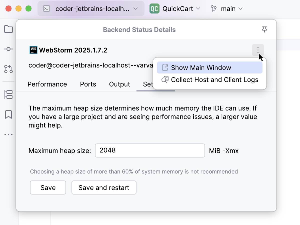The width and height of the screenshot is (300, 225).
Task: Open the Structure tool window icon
Action: pyautogui.click(x=8, y=95)
